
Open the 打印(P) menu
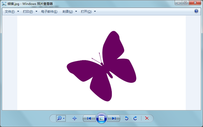(28, 11)
